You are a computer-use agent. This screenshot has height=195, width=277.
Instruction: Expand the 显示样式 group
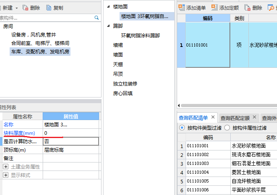[6, 175]
